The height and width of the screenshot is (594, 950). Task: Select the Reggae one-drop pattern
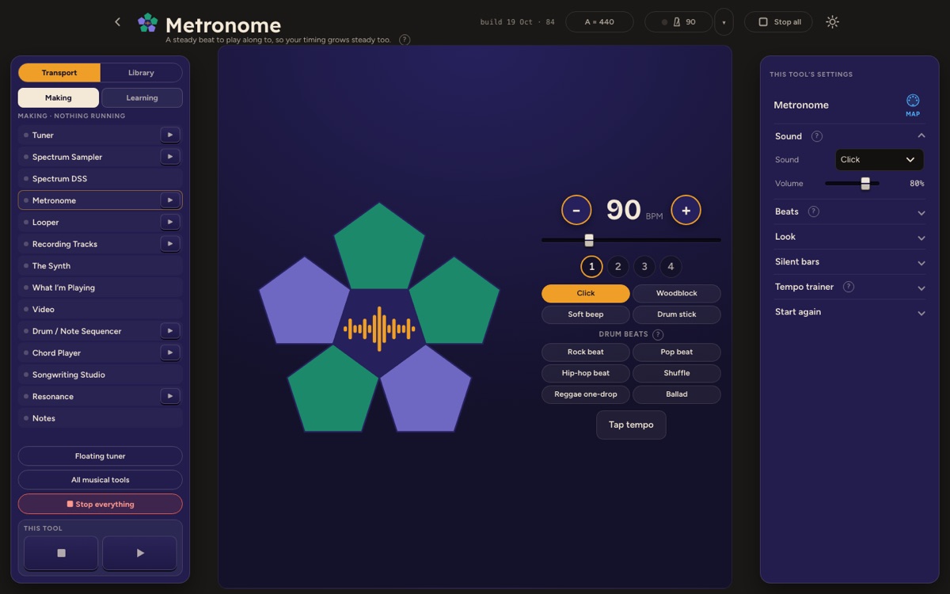pyautogui.click(x=586, y=394)
